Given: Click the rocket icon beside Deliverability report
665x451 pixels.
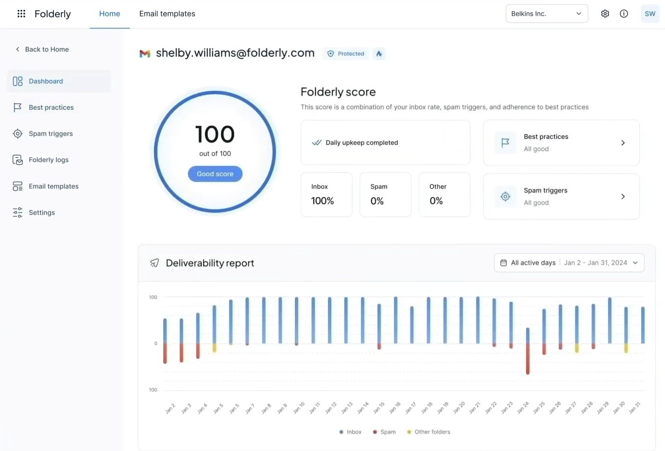Looking at the screenshot, I should [154, 263].
